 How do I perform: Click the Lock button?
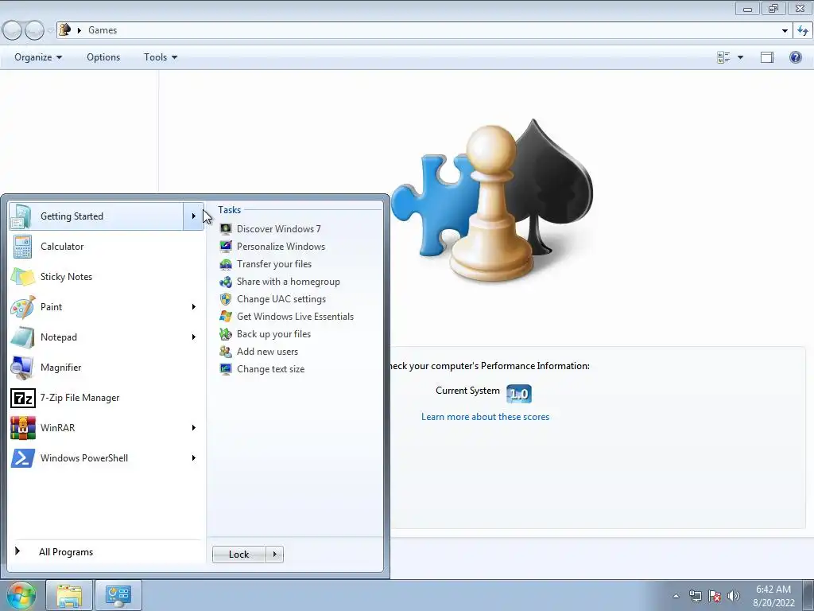(x=238, y=555)
